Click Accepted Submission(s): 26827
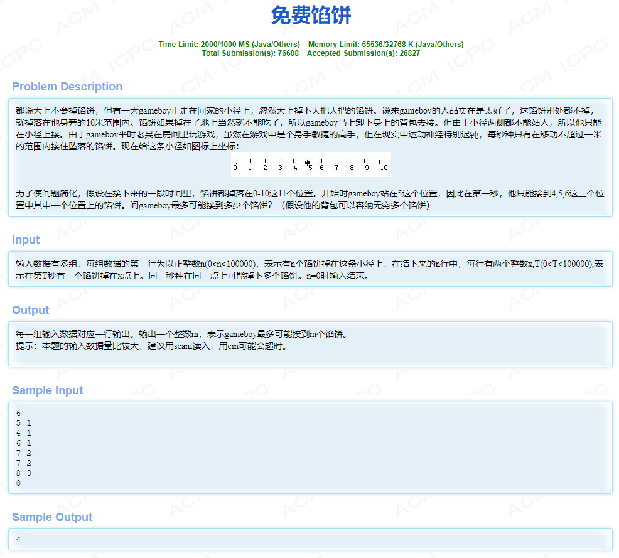 (363, 53)
